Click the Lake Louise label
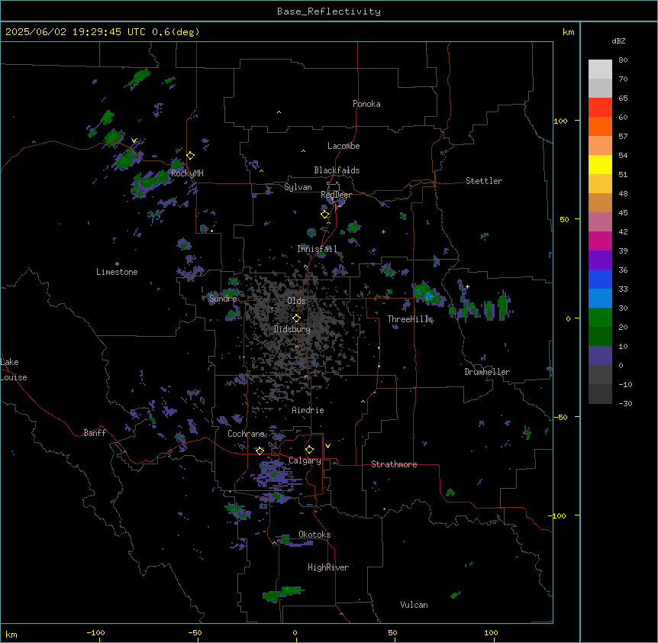This screenshot has height=643, width=658. (x=14, y=370)
